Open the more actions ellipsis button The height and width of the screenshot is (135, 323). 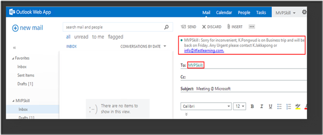pyautogui.click(x=252, y=27)
